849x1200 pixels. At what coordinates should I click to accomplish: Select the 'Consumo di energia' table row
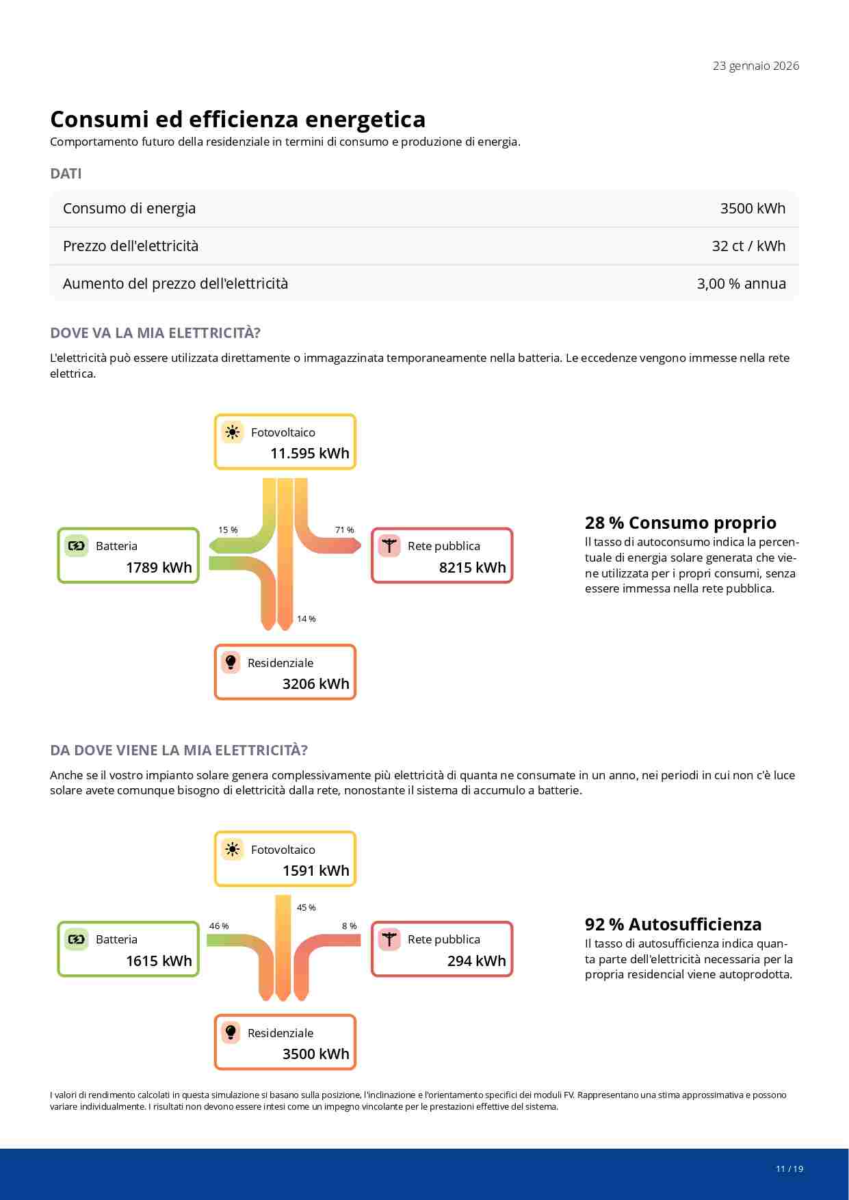pos(424,209)
